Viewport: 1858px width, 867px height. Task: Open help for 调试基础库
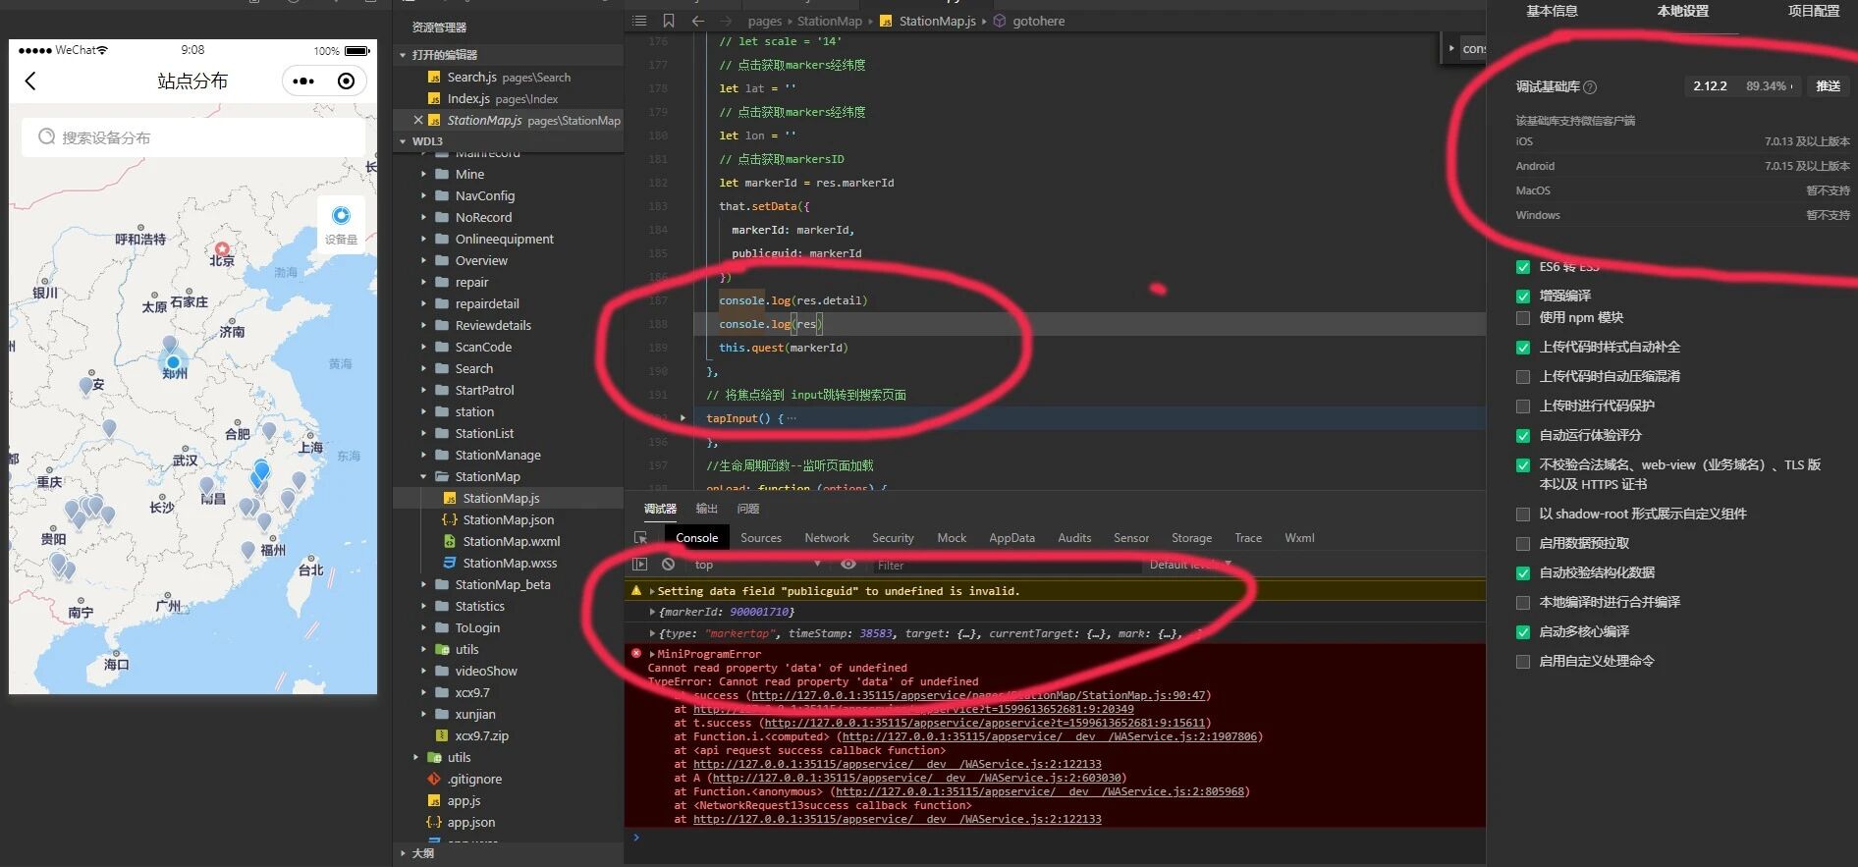1590,87
